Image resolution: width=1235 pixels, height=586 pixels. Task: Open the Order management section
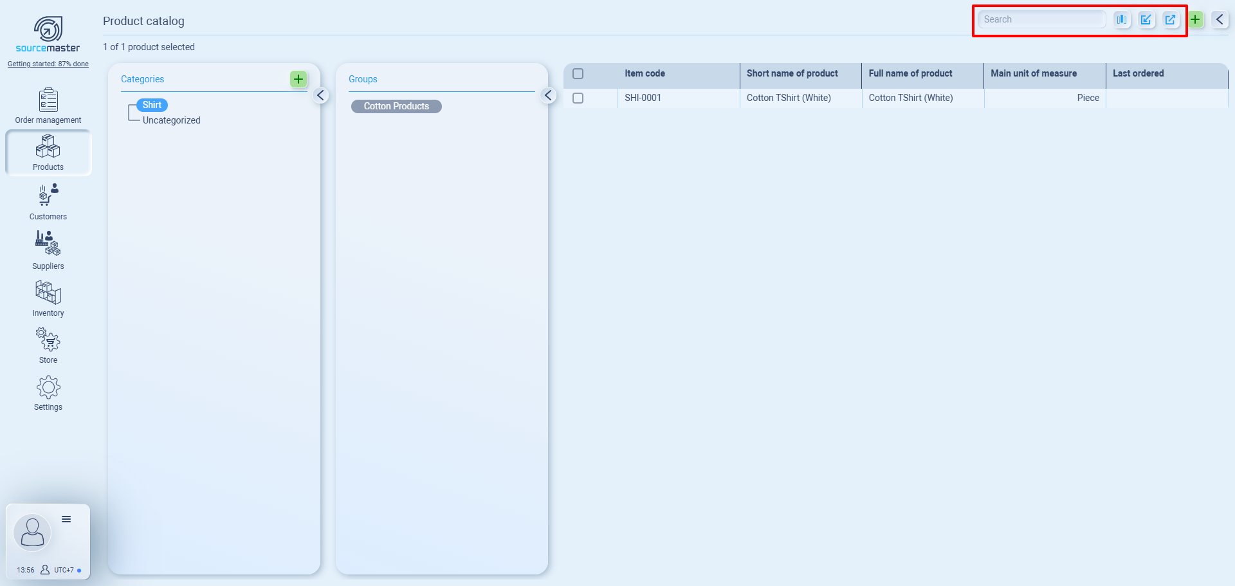tap(48, 105)
